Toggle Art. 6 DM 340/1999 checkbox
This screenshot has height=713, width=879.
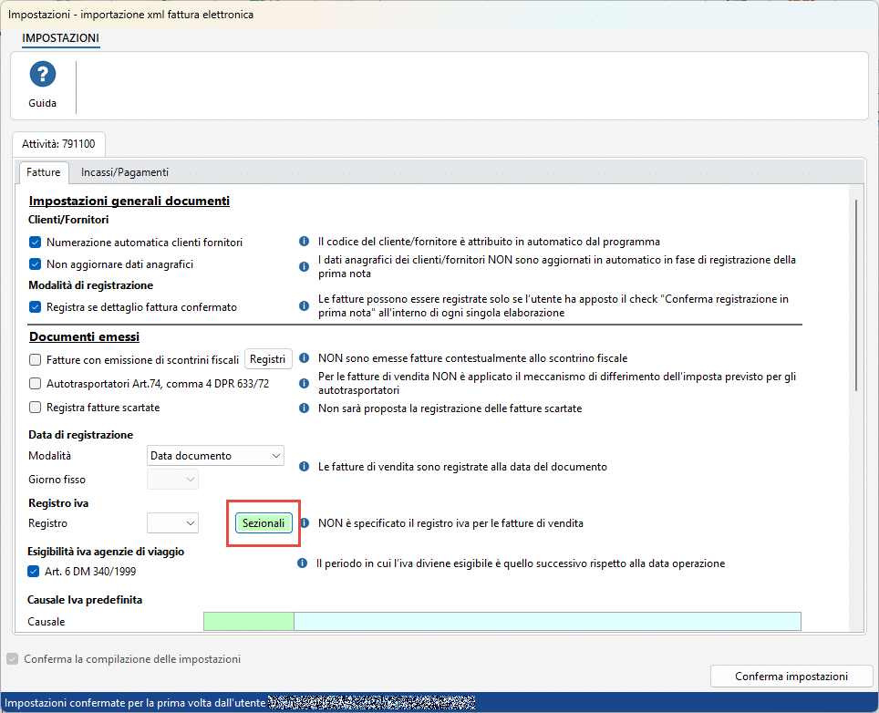(33, 571)
